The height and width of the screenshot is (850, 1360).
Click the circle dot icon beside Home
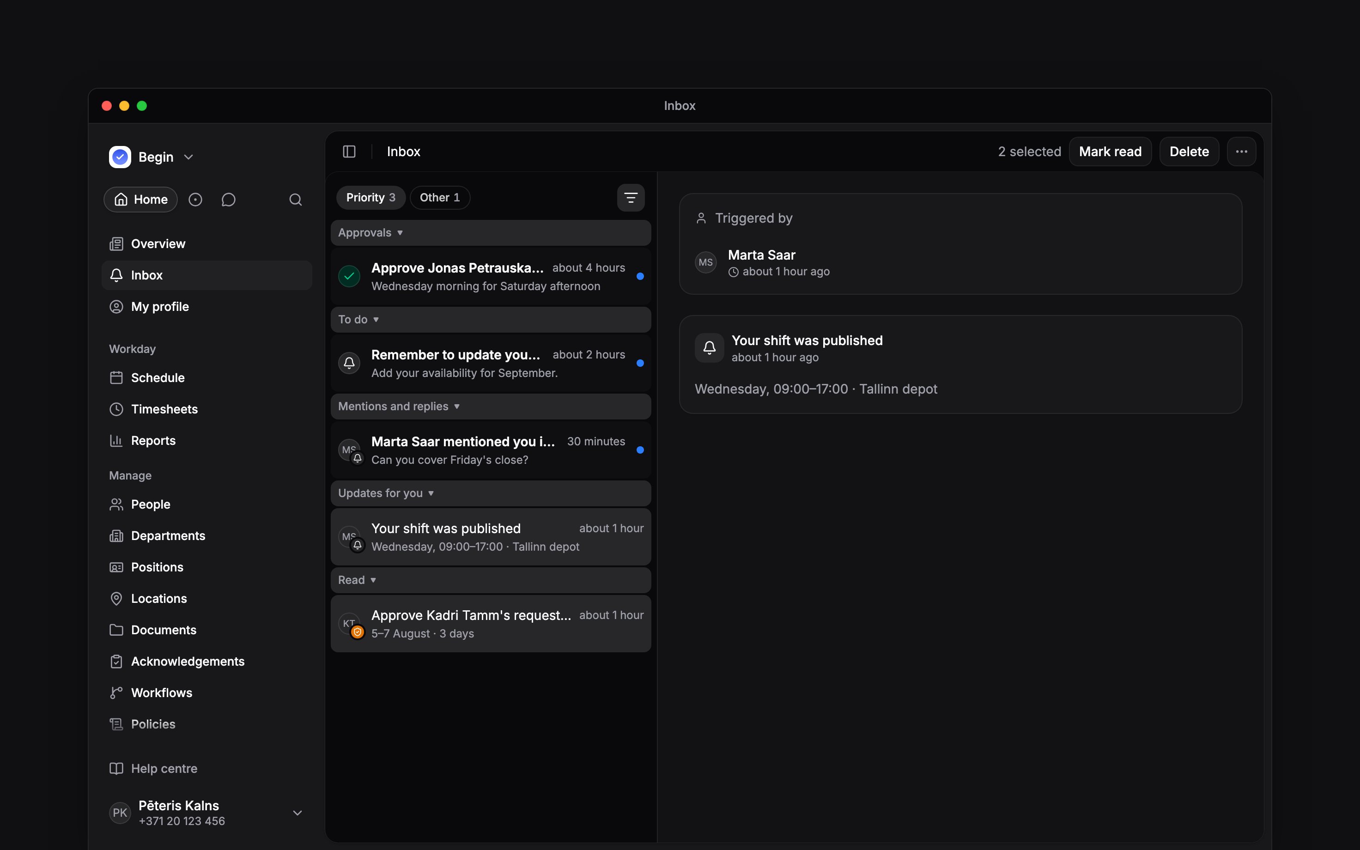195,200
